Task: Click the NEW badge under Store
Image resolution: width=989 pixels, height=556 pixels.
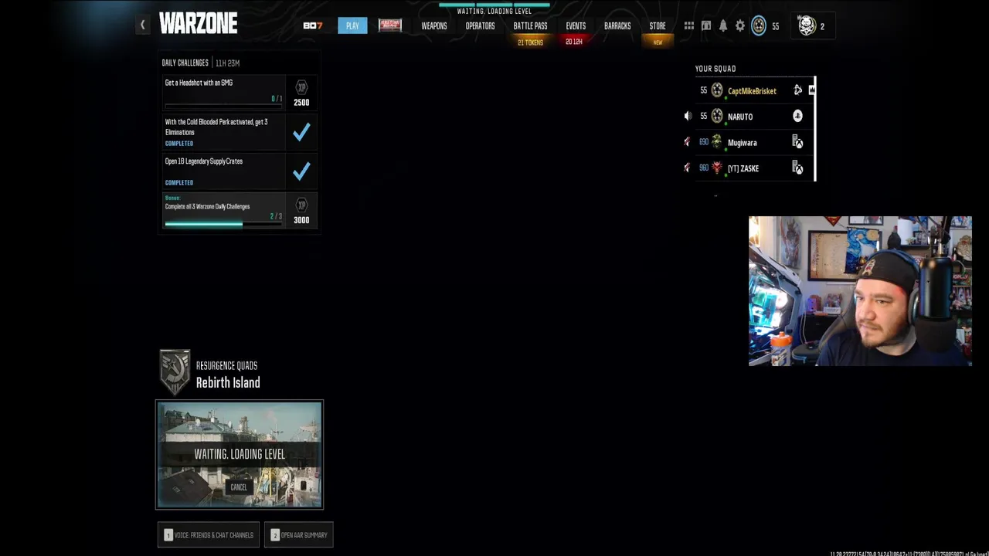Action: coord(658,42)
